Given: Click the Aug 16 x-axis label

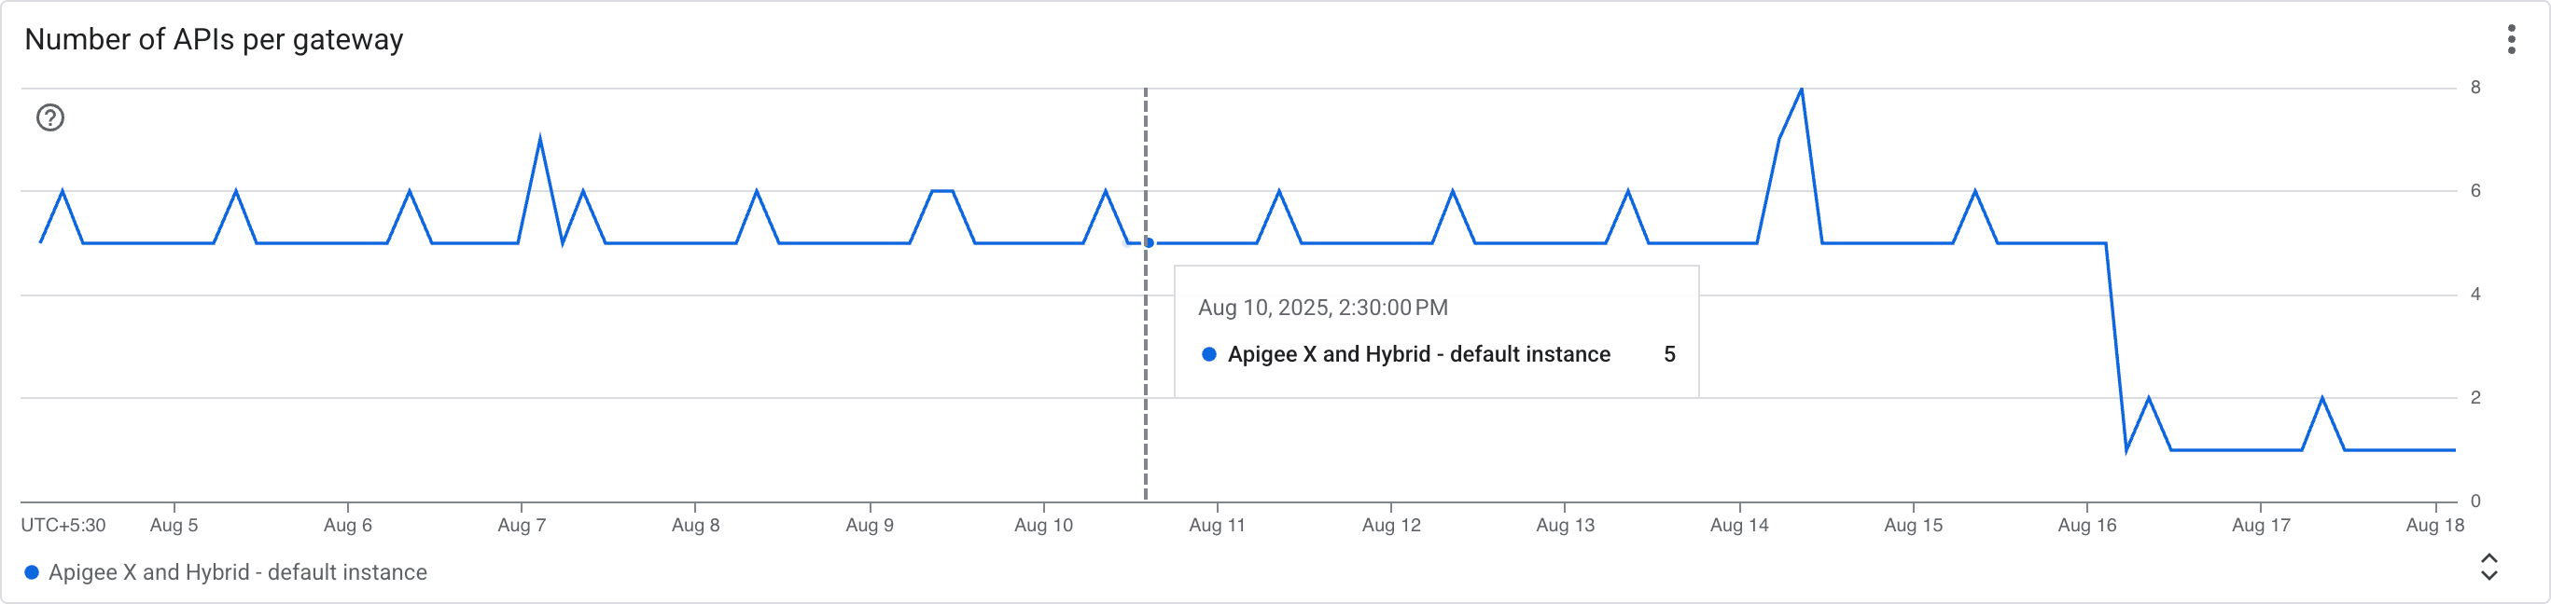Looking at the screenshot, I should [x=2086, y=525].
